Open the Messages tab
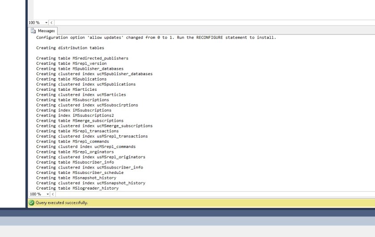 click(x=43, y=31)
